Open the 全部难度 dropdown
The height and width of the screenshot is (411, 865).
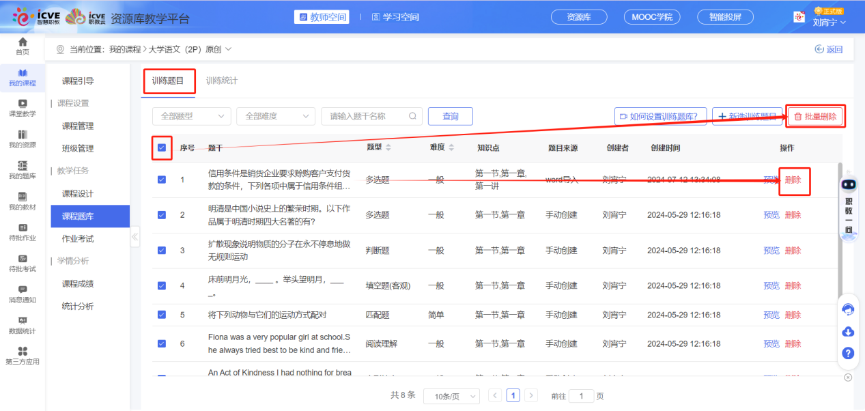(276, 117)
